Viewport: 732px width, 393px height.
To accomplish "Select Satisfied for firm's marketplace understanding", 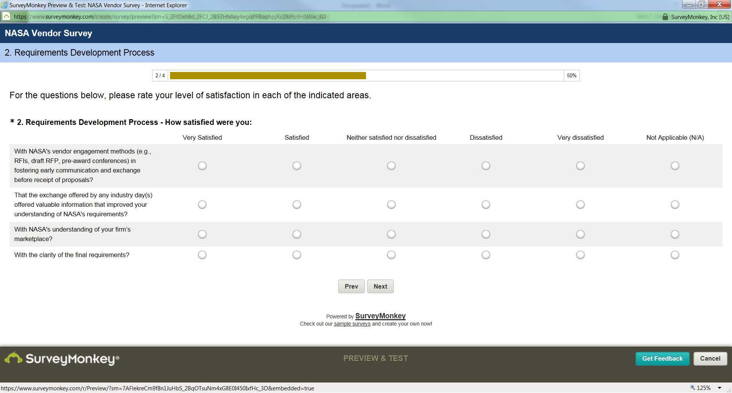I will point(297,234).
